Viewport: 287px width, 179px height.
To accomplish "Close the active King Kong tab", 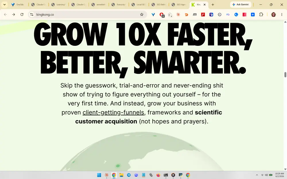I will point(204,5).
